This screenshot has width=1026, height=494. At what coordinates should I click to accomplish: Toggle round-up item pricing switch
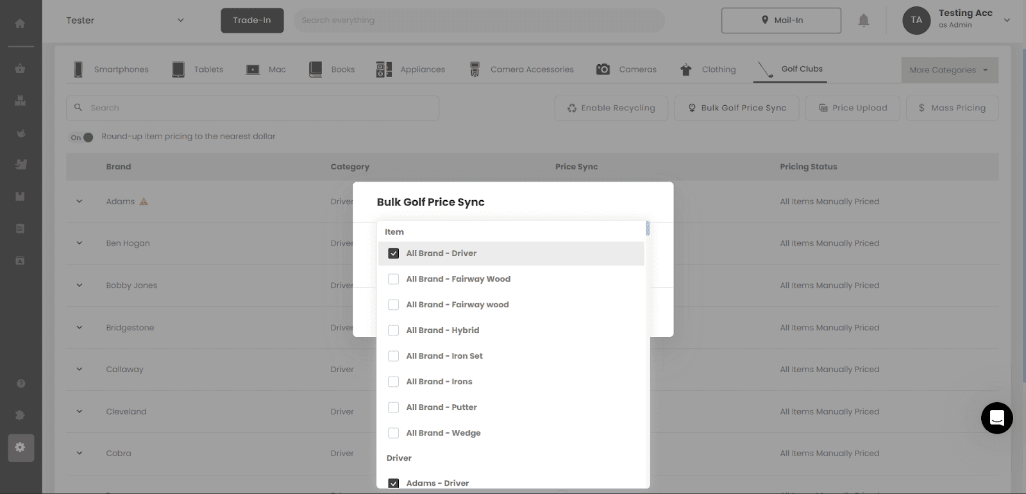(x=82, y=137)
